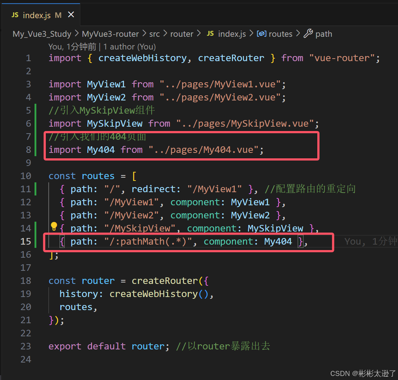Expand chevron after routes breadcrumb
Screen dimensions: 398x380
click(298, 33)
